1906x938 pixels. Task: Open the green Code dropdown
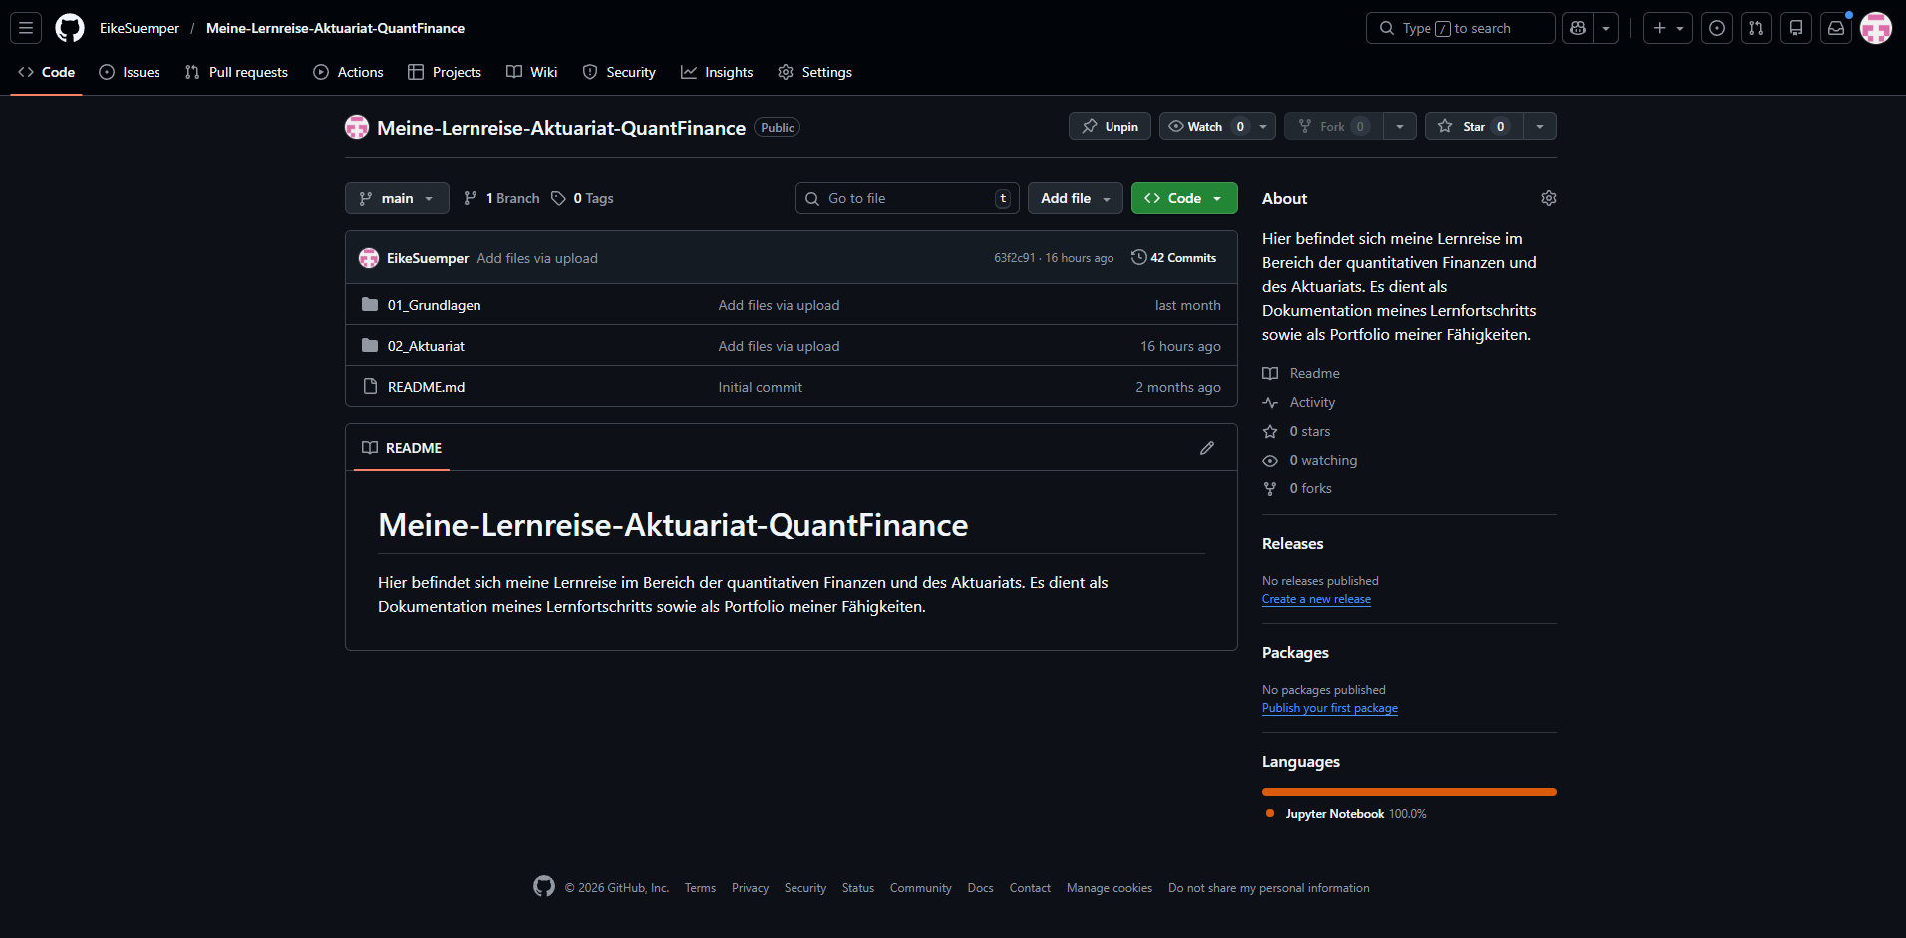coord(1183,198)
